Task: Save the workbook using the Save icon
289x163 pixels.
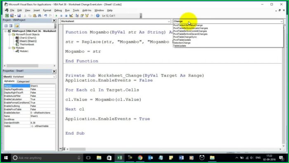Action: pyautogui.click(x=19, y=16)
